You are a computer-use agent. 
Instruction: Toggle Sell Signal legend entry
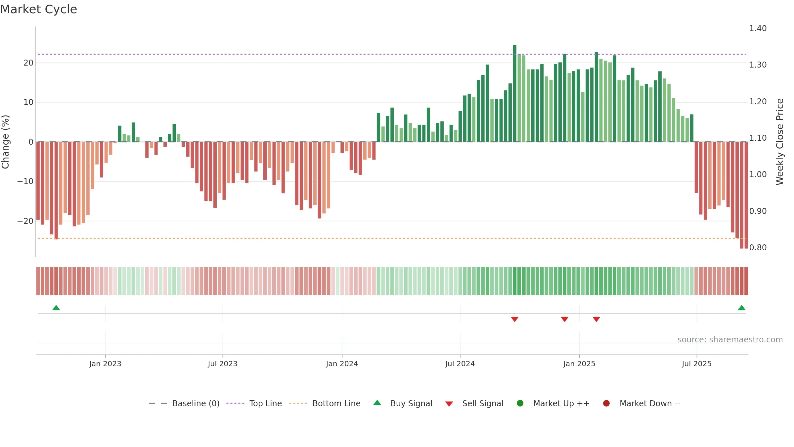tap(474, 403)
